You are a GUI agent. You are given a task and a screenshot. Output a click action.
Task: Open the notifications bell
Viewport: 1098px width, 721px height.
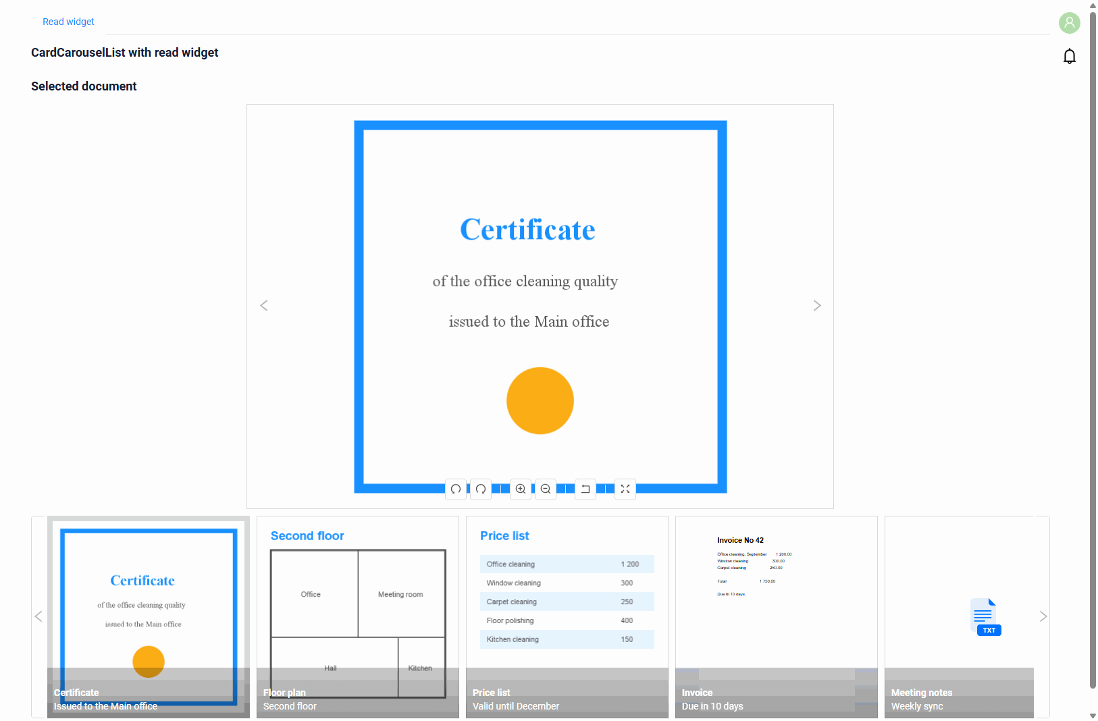tap(1070, 56)
